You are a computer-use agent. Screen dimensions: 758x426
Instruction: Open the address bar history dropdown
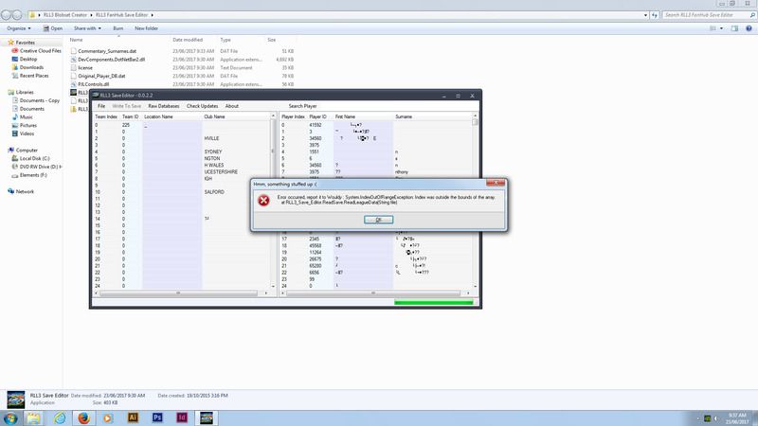(645, 15)
